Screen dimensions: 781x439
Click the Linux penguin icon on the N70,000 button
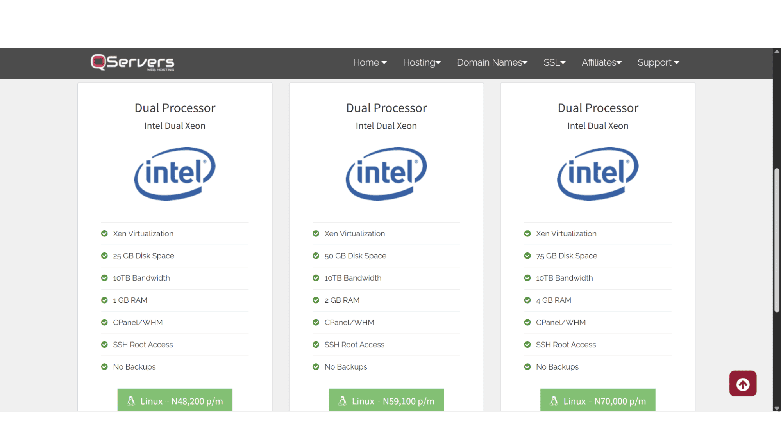(554, 401)
